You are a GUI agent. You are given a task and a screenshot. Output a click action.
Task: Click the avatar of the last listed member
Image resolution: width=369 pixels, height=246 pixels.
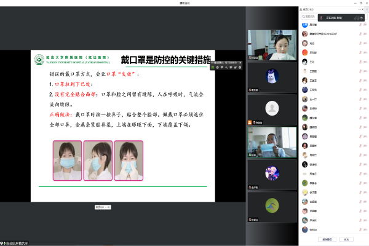coord(304,229)
